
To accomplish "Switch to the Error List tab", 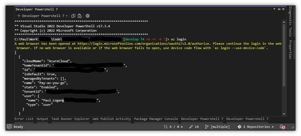I will coord(24,119).
